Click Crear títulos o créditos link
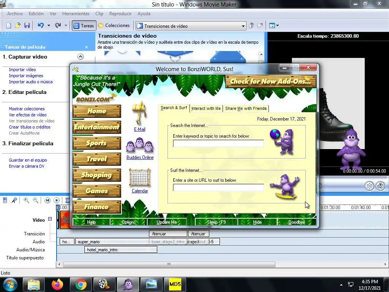Viewport: 389px width, 292px height. pyautogui.click(x=30, y=127)
